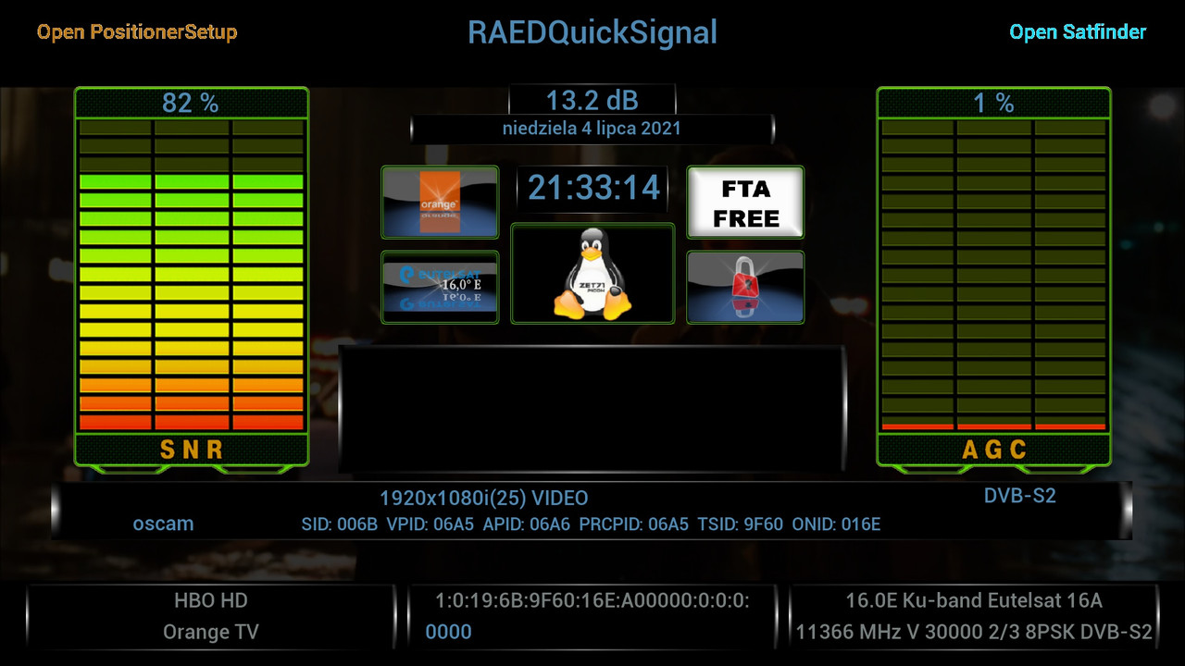Image resolution: width=1185 pixels, height=666 pixels.
Task: Click the SID: 006B value
Action: pyautogui.click(x=340, y=524)
